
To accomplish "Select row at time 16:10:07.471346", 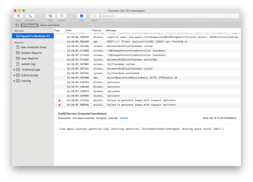I will point(147,100).
